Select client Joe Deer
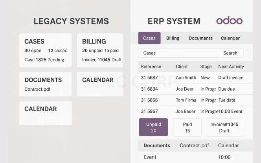 point(185,89)
